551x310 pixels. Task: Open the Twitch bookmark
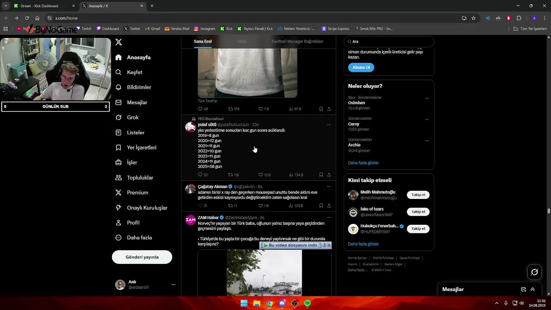click(84, 29)
